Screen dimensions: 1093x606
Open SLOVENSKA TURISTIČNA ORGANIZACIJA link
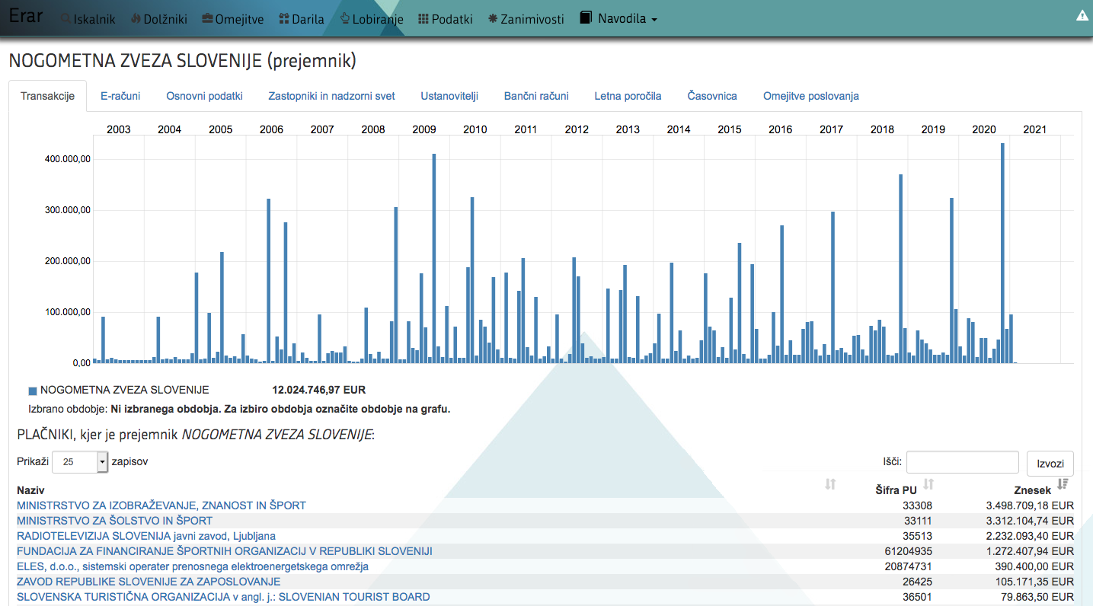point(223,597)
